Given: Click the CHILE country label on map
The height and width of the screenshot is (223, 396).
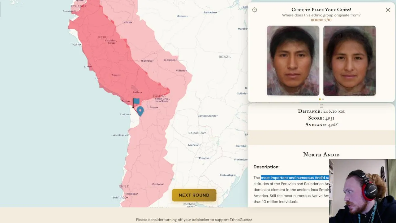Looking at the screenshot, I should (124, 186).
